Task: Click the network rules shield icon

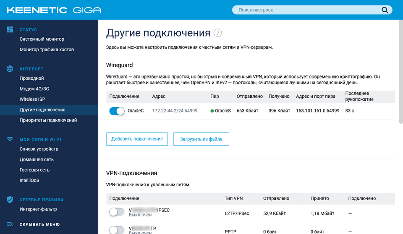Action: (x=10, y=200)
